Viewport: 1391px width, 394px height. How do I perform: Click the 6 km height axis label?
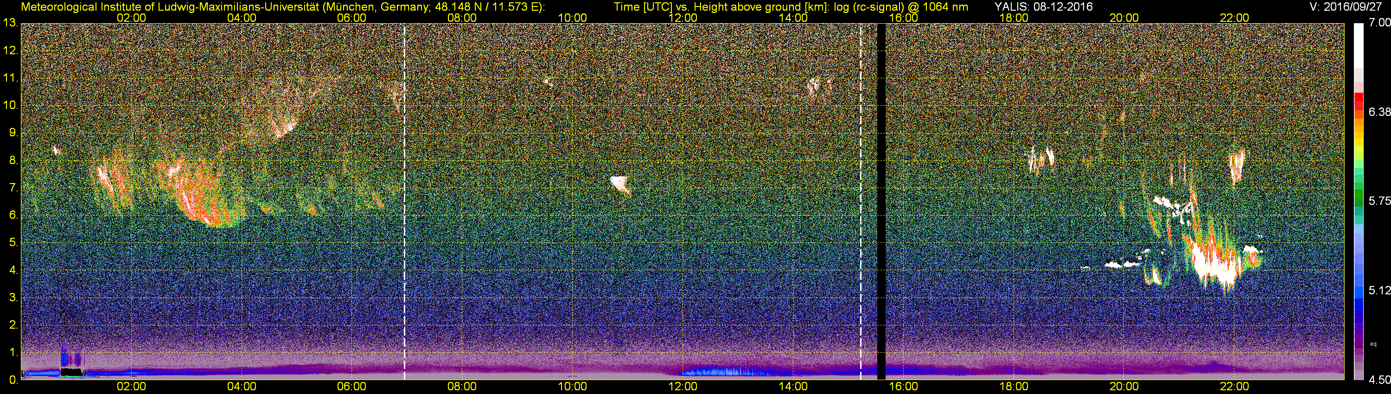click(x=13, y=216)
